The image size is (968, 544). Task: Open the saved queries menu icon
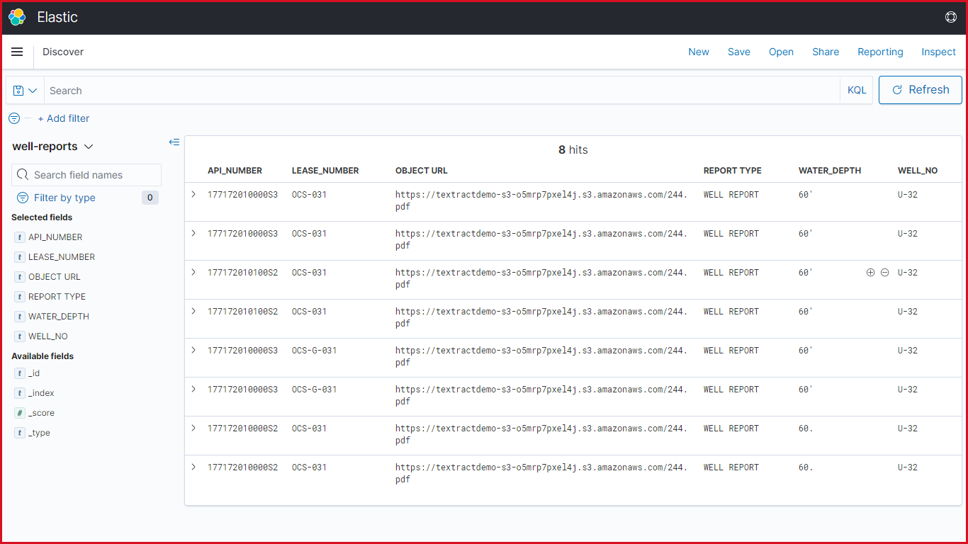[x=25, y=90]
